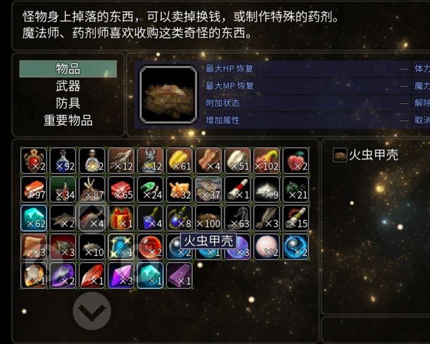Select the pink pearl orb ×2
The height and width of the screenshot is (344, 430).
point(267,247)
